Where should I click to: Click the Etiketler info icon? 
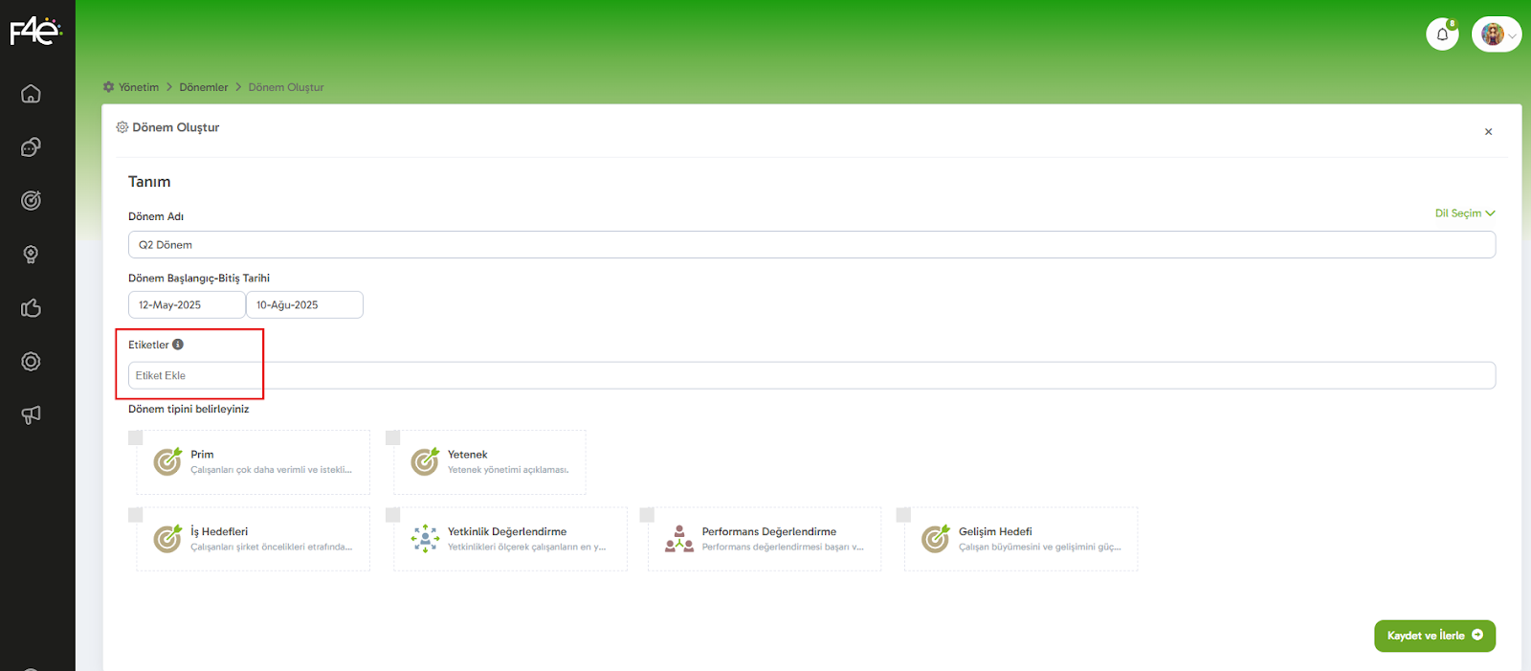(178, 345)
